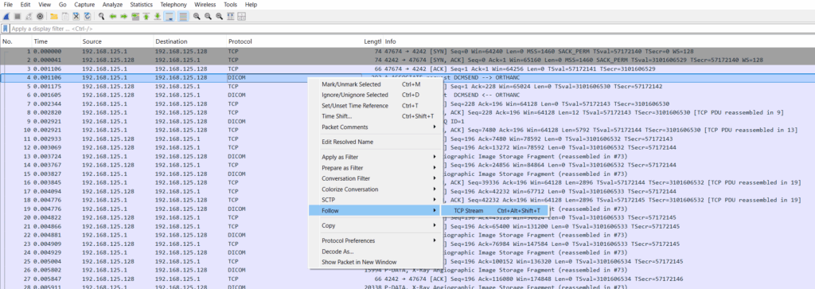Sort by the Time column header
The image size is (815, 289).
coord(56,41)
